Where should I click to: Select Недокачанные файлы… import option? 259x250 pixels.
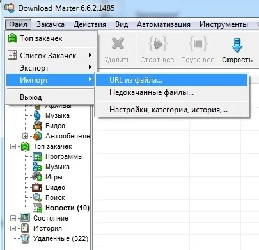[x=172, y=92]
